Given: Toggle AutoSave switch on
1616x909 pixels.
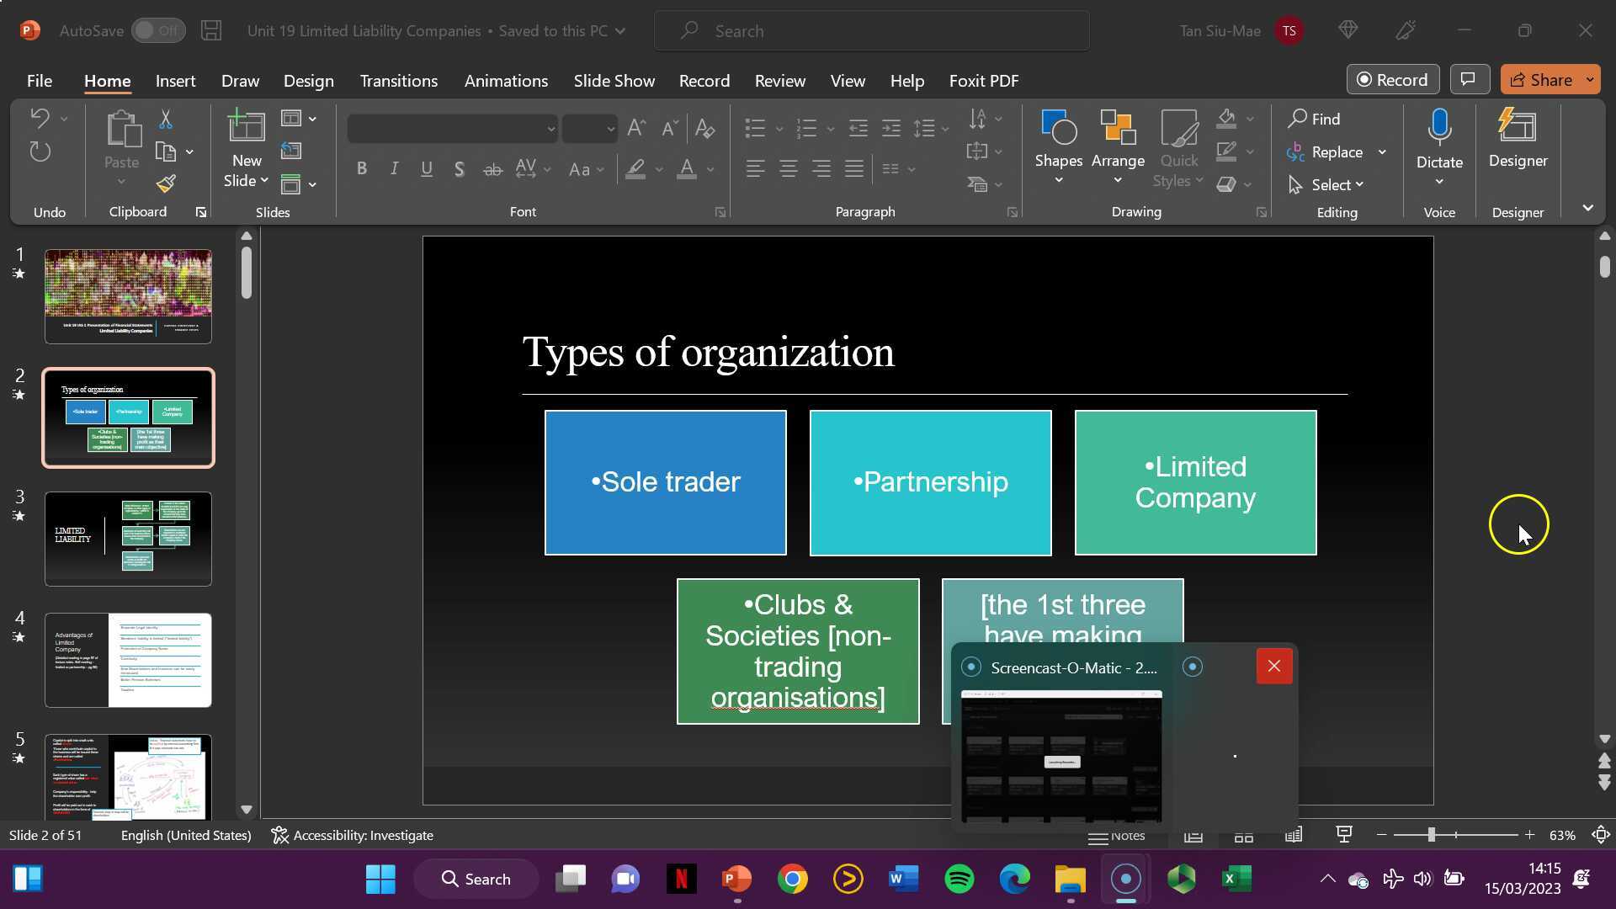Looking at the screenshot, I should click(x=158, y=31).
